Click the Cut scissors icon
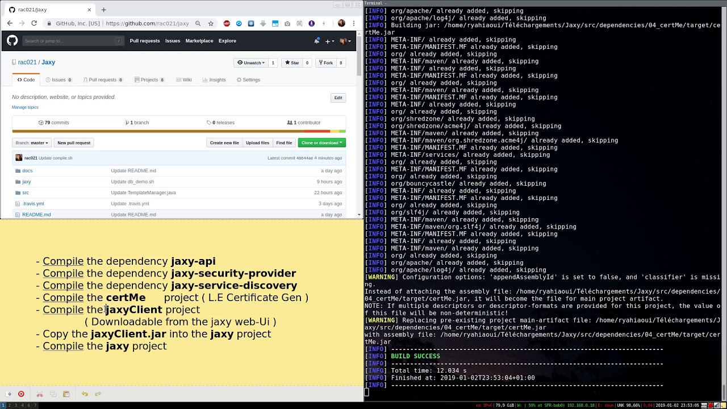The image size is (727, 409). [x=40, y=394]
